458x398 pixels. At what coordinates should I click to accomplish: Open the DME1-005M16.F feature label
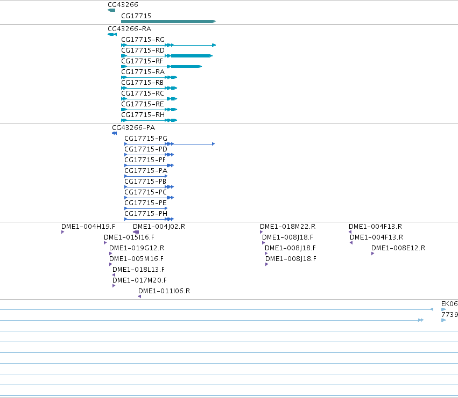(136, 259)
